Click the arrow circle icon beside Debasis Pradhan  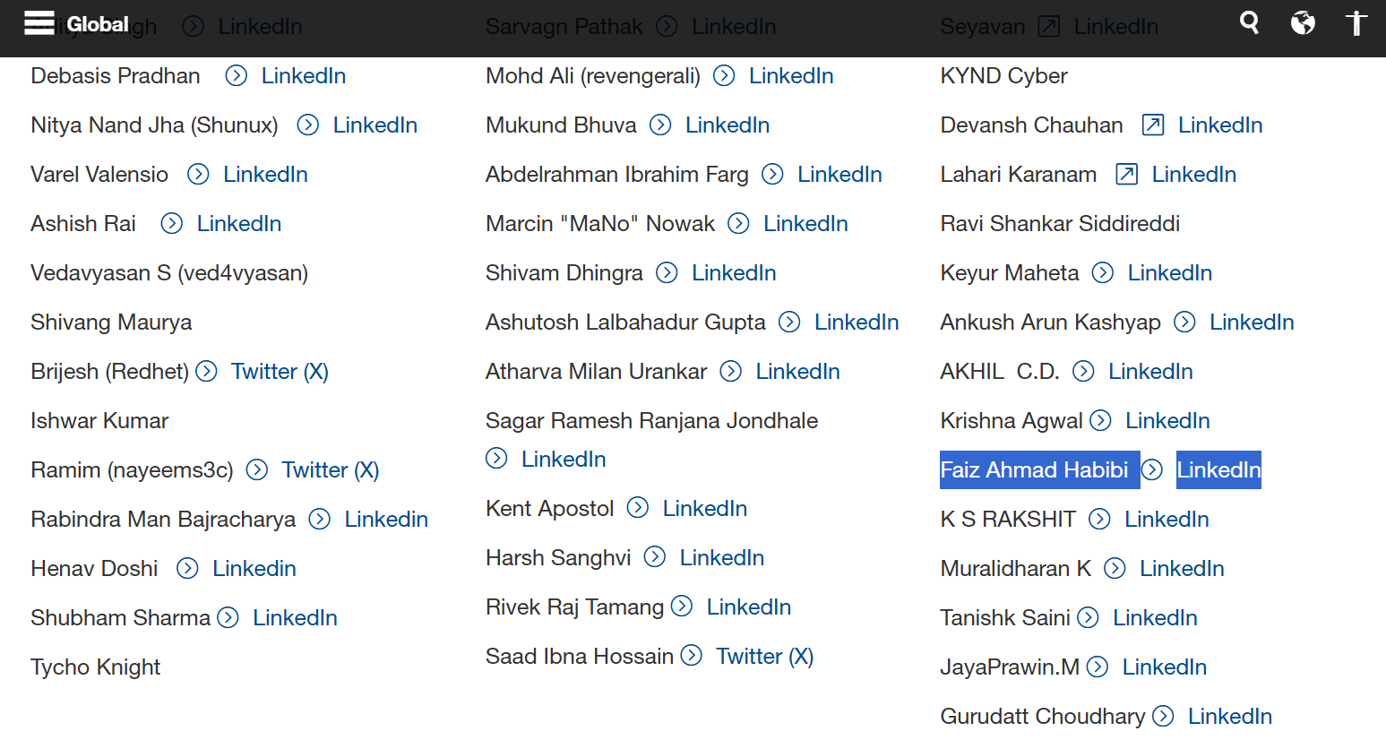pos(237,76)
